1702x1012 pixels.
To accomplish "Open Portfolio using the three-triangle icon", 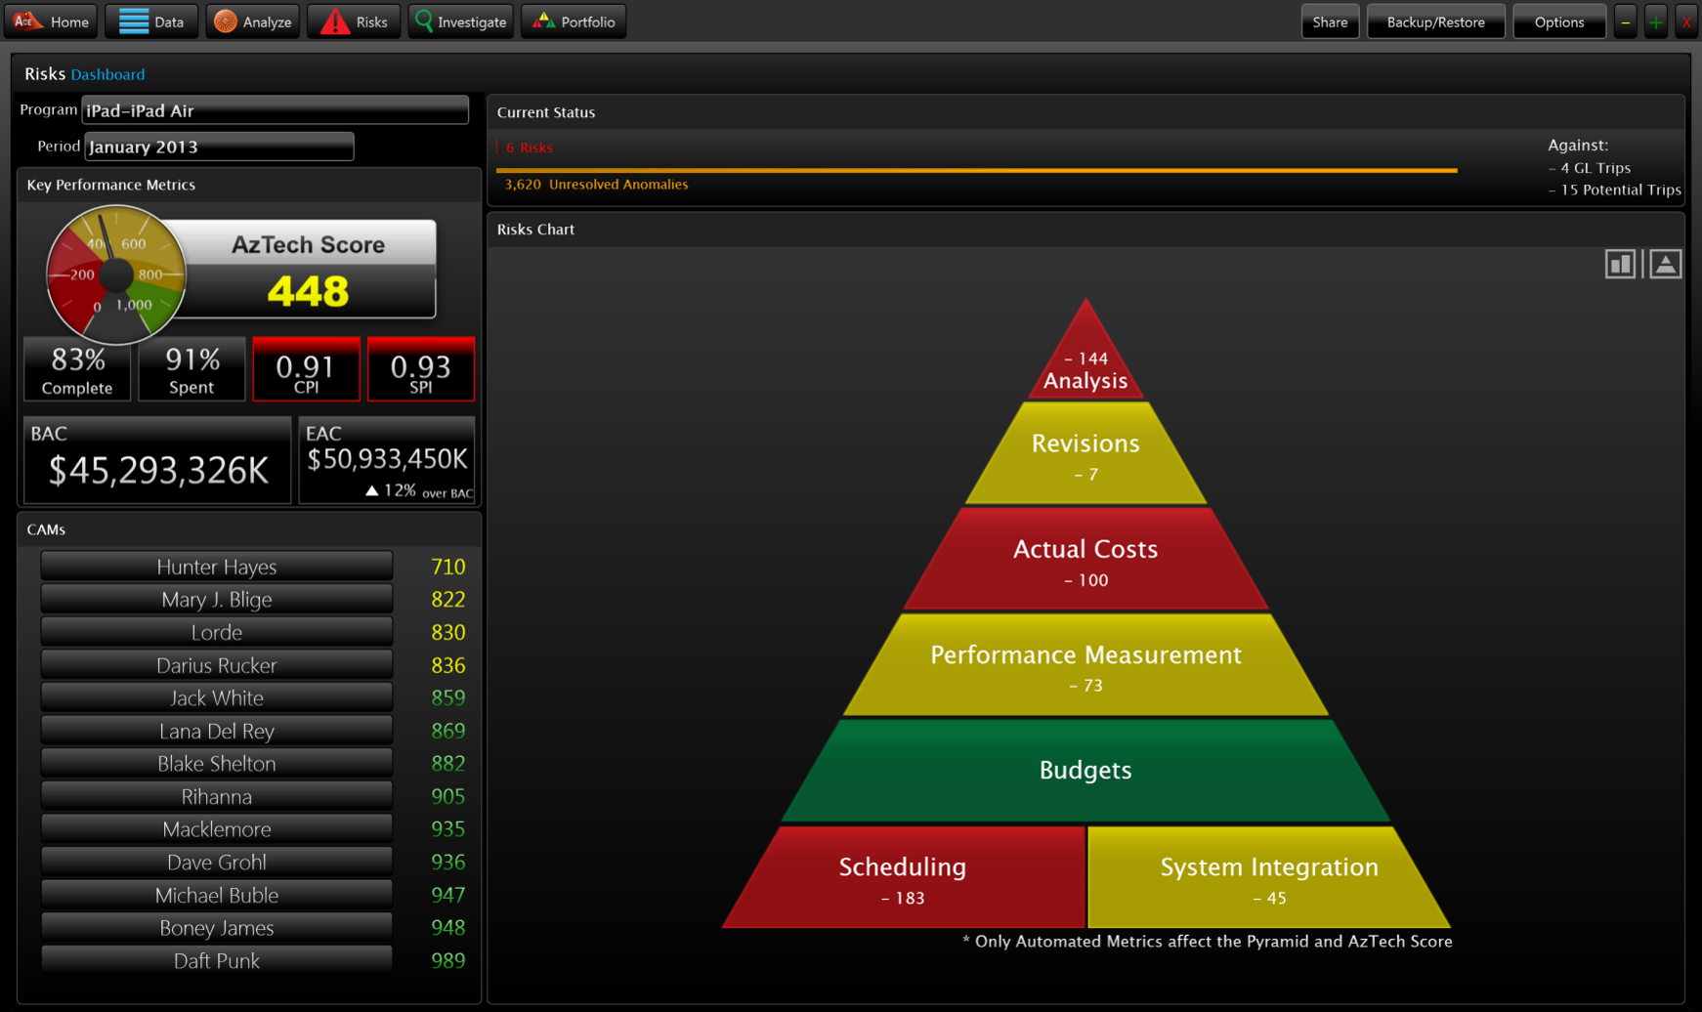I will [543, 21].
